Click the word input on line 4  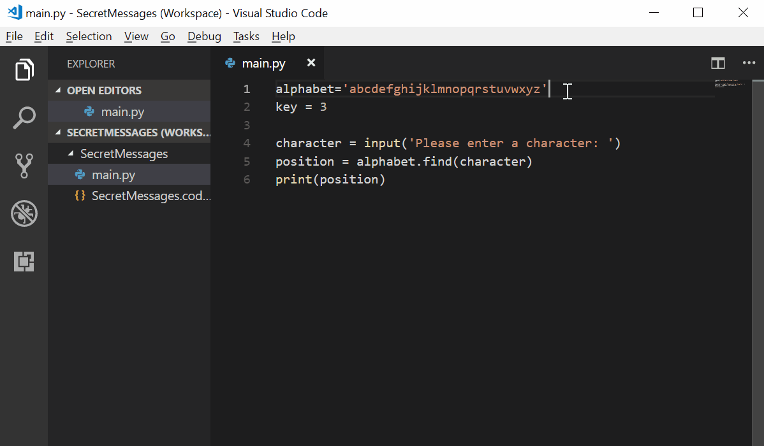(382, 143)
